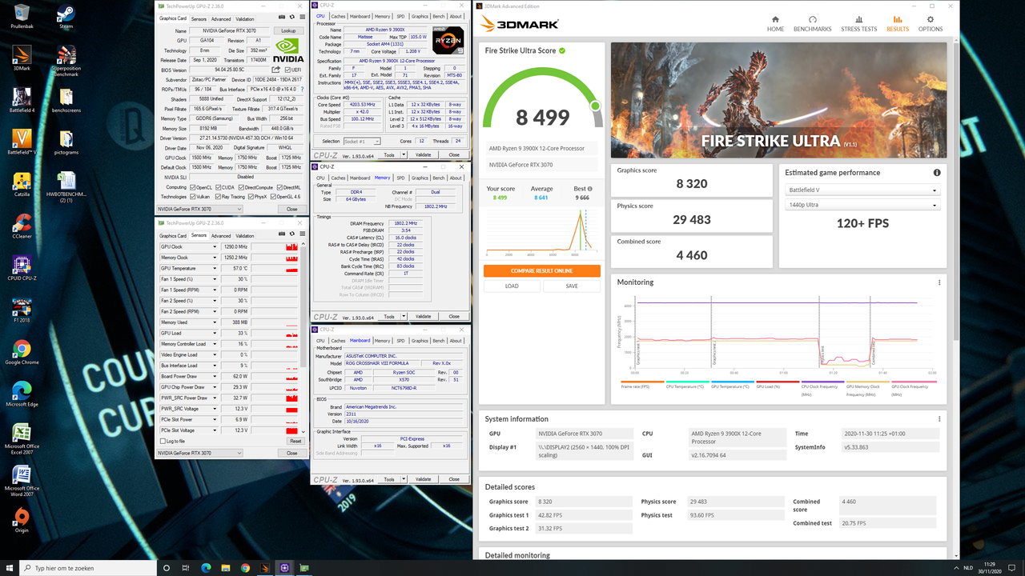Open the Battlefield V game dropdown in 3DMark
This screenshot has width=1025, height=576.
coord(861,190)
